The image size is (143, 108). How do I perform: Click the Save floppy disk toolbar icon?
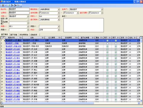pos(3,5)
